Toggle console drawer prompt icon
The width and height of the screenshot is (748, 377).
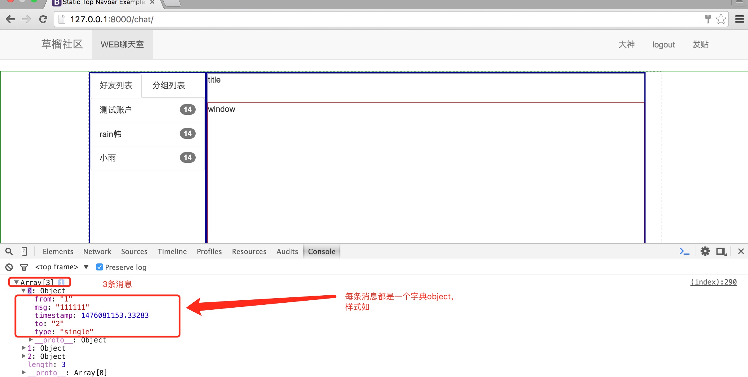coord(684,251)
